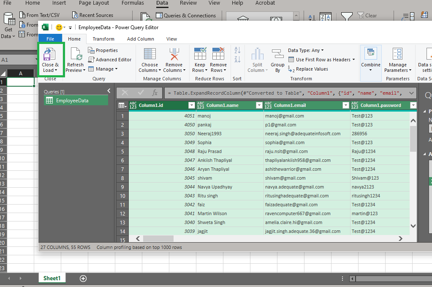Viewport: 432px width, 287px height.
Task: Open Column1.id filter dropdown
Action: click(x=191, y=105)
